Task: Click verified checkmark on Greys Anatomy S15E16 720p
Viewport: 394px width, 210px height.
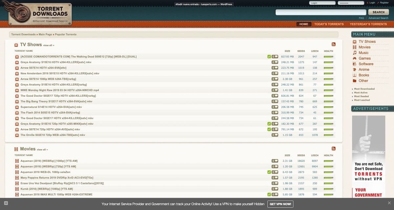Action: point(269,124)
